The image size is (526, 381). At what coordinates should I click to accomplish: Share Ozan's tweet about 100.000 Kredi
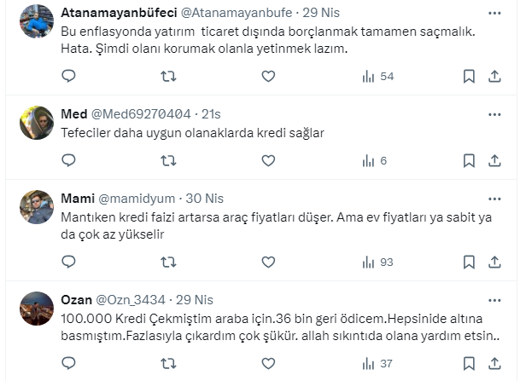coord(494,363)
